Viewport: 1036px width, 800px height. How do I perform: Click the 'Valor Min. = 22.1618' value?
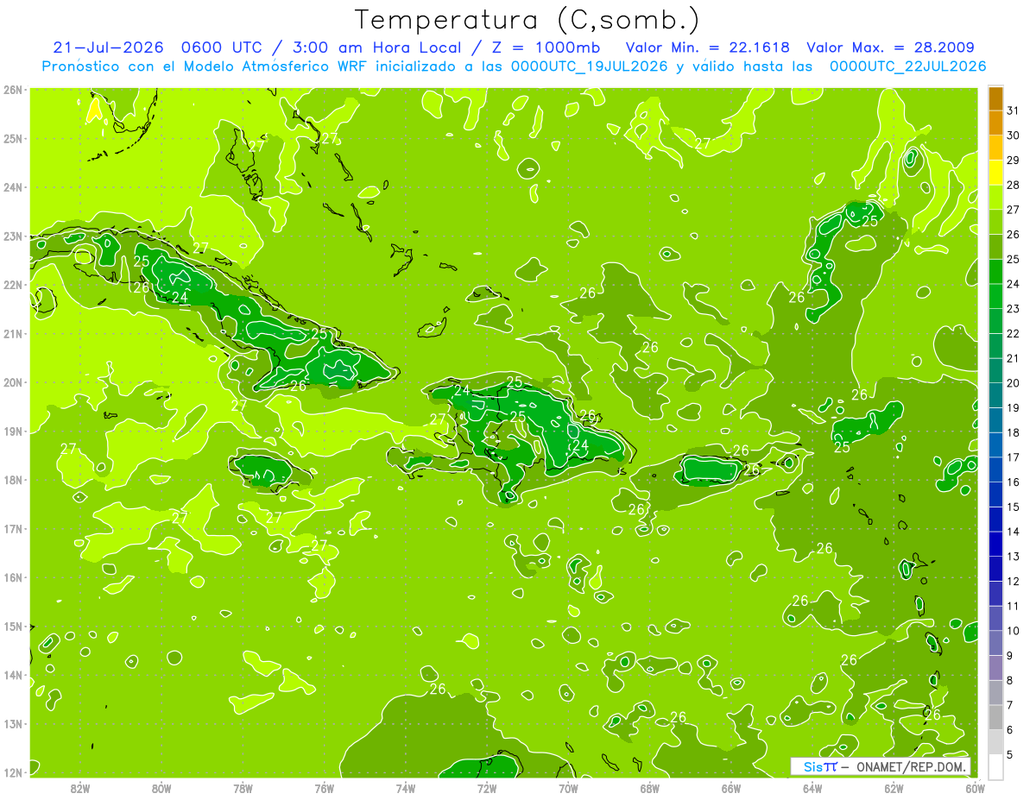click(x=707, y=48)
